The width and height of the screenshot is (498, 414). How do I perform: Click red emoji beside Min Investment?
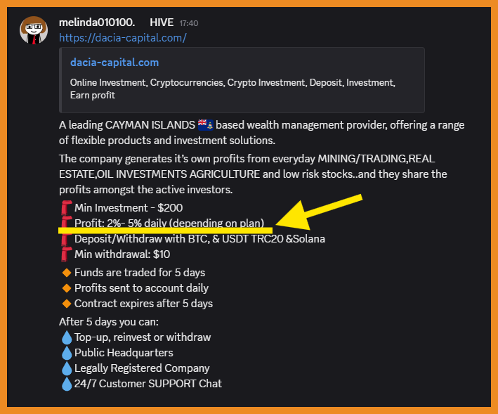pos(66,208)
